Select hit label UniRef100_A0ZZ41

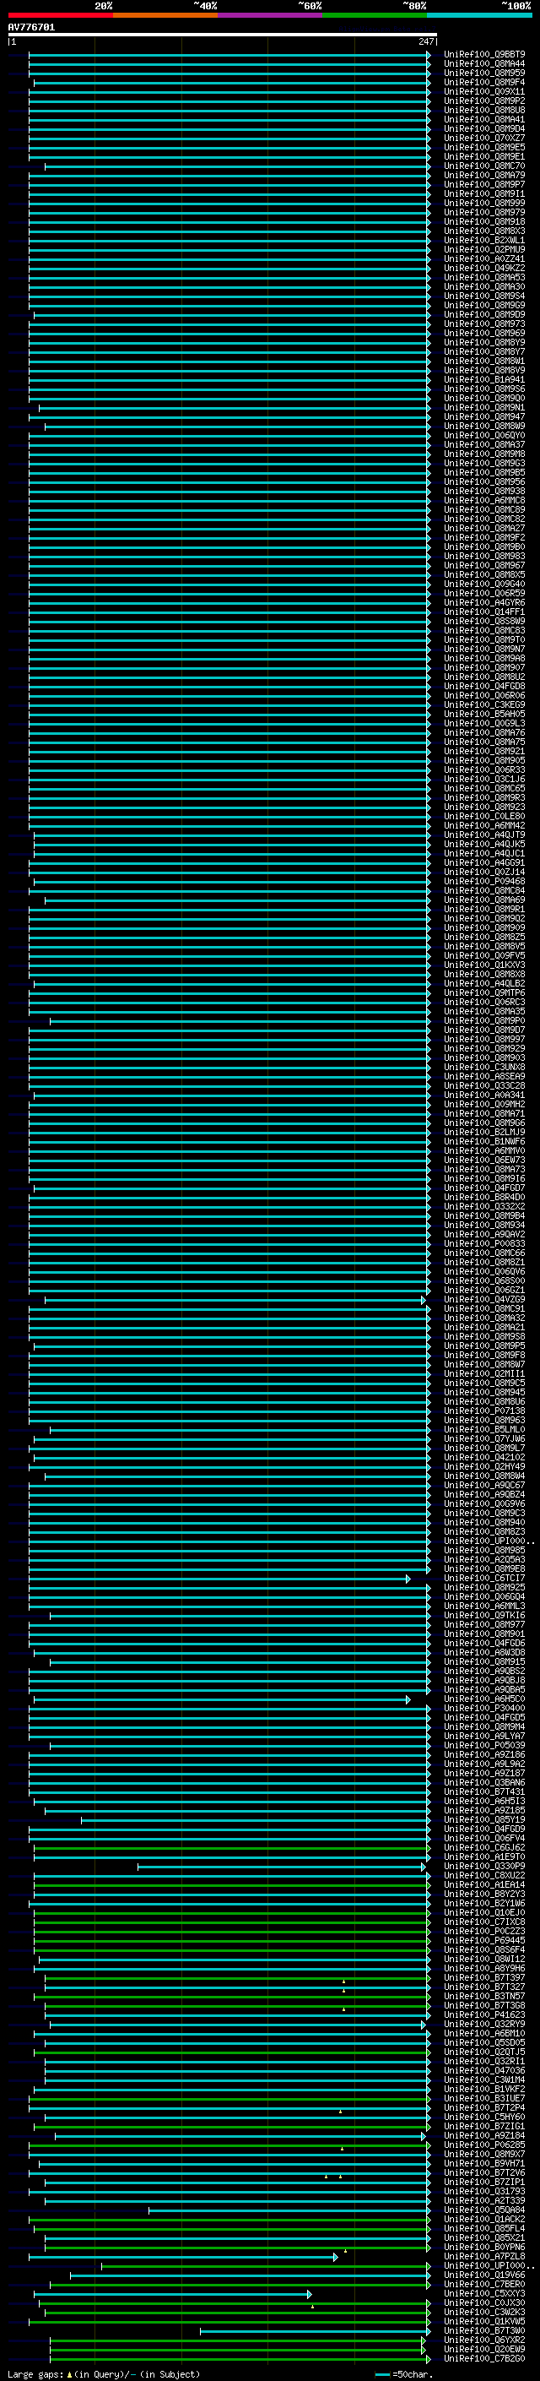[484, 258]
